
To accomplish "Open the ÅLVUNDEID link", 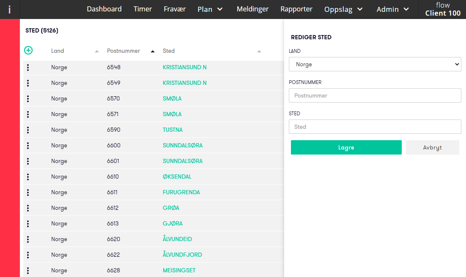I will 177,239.
